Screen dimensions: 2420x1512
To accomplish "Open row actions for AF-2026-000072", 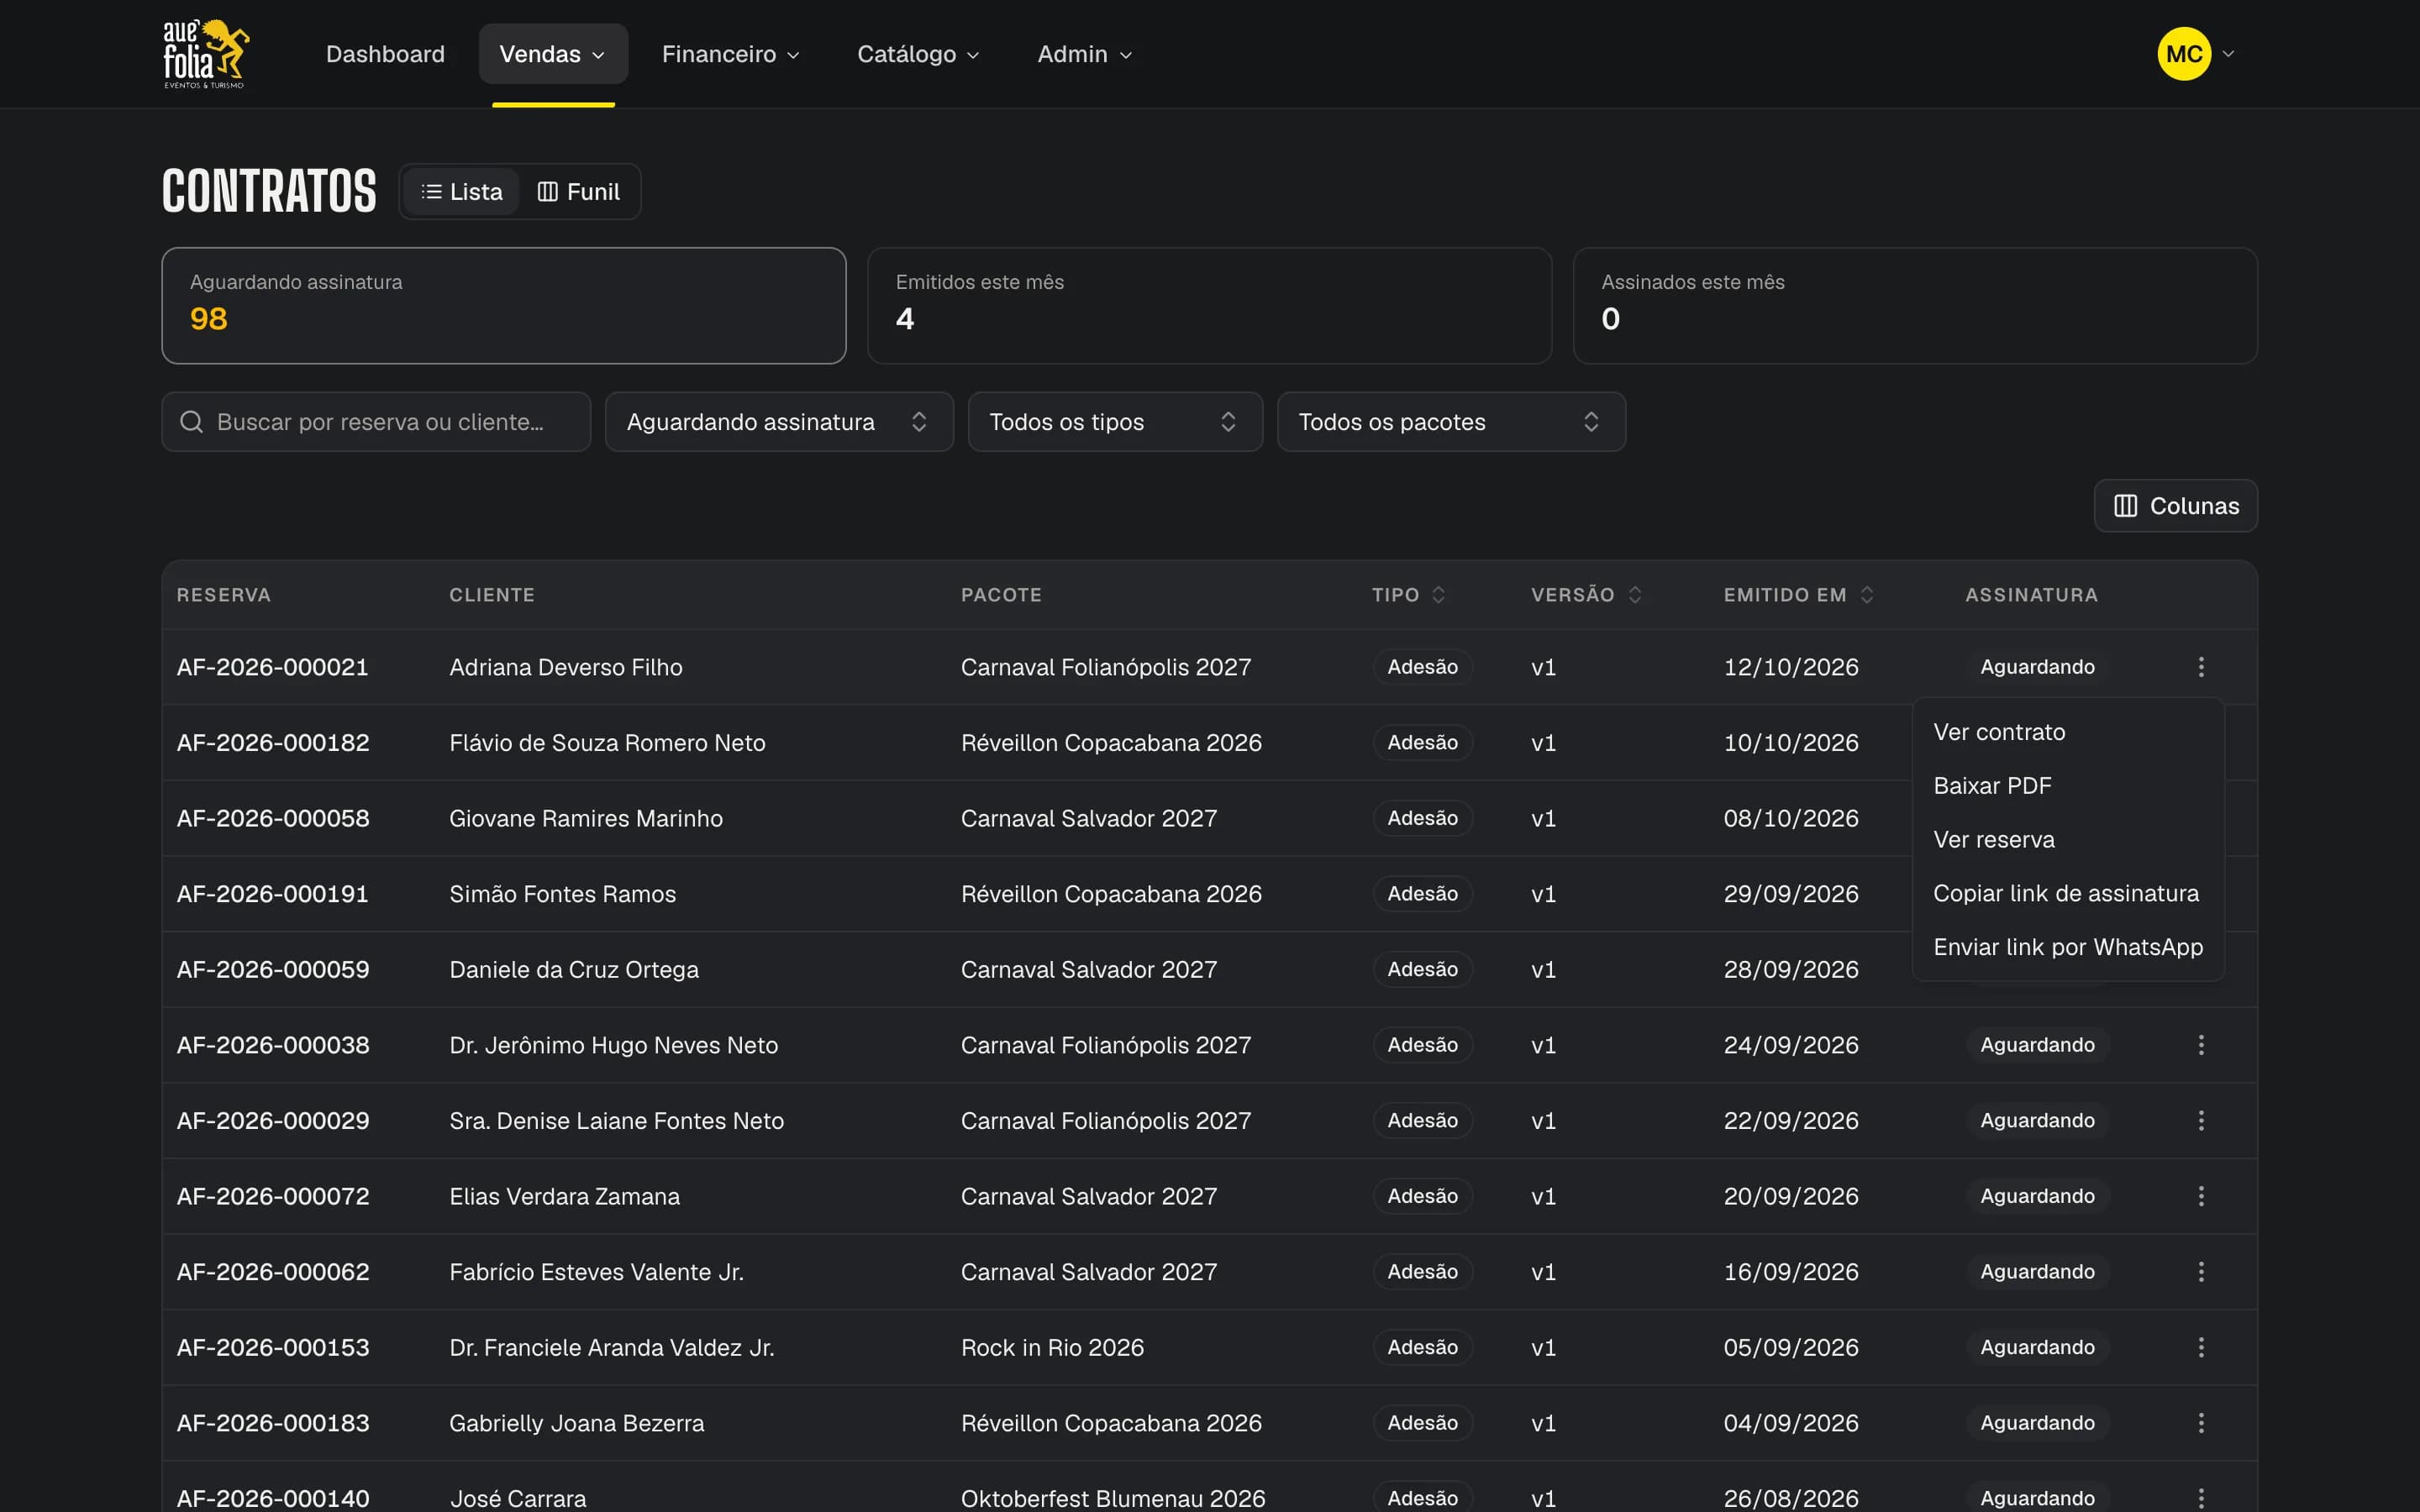I will (2200, 1196).
